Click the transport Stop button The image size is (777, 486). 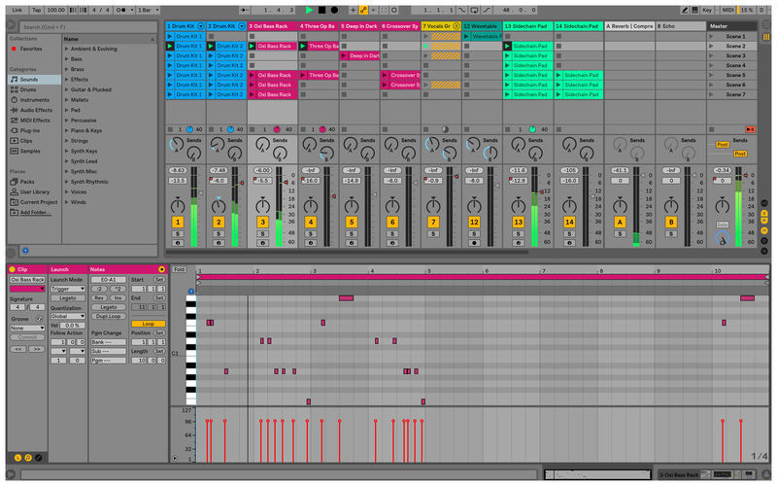(x=321, y=9)
